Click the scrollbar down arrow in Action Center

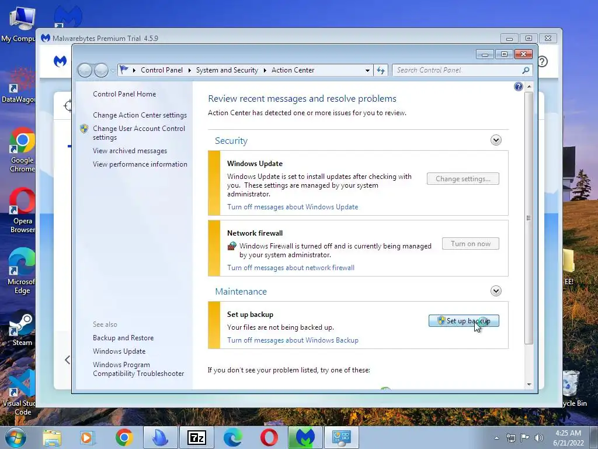point(529,385)
